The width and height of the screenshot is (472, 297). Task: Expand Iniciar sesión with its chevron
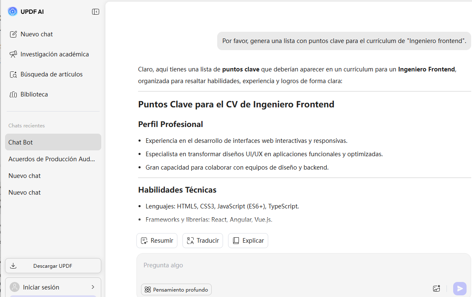(92, 287)
